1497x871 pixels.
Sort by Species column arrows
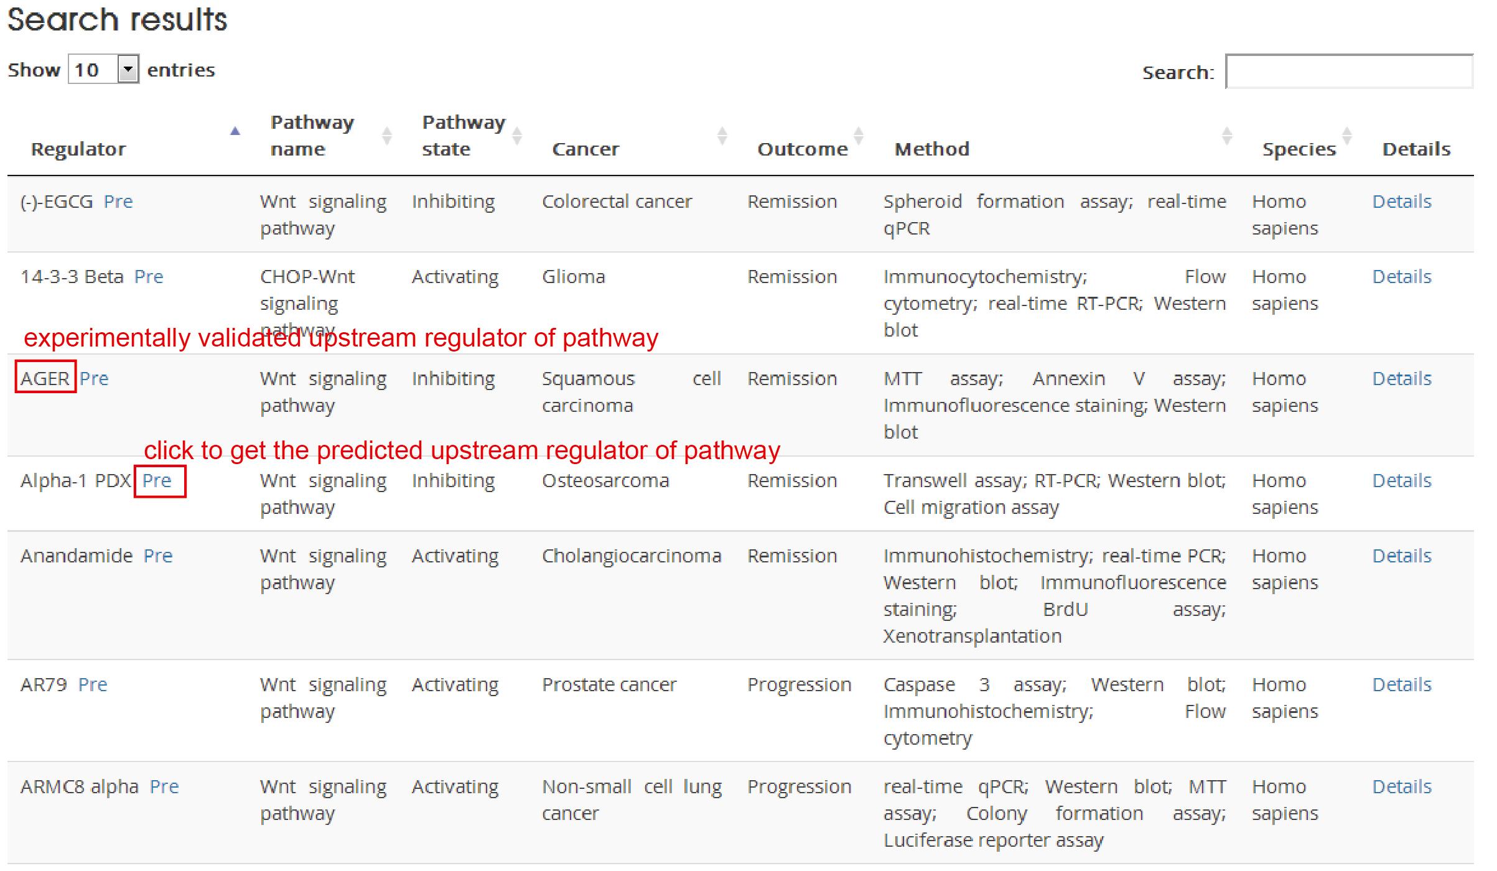(1346, 136)
